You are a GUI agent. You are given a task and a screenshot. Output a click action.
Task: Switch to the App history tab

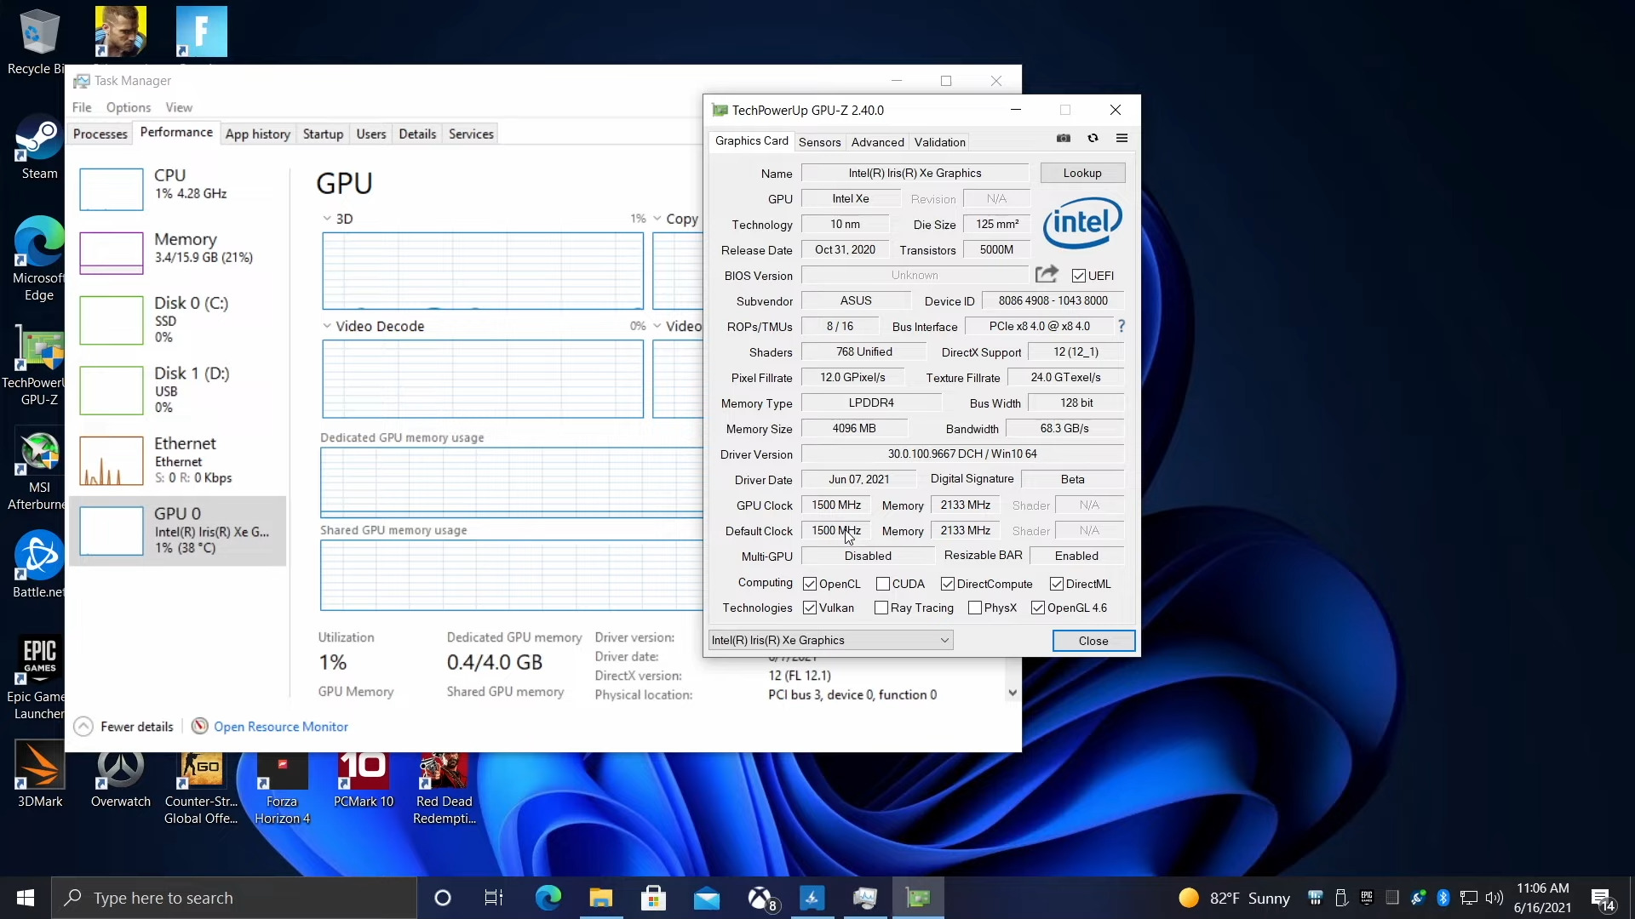pos(257,134)
